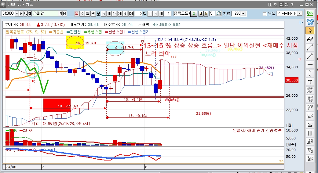Image resolution: width=318 pixels, height=173 pixels.
Task: Select the 60 minute interval button
Action: click(125, 13)
